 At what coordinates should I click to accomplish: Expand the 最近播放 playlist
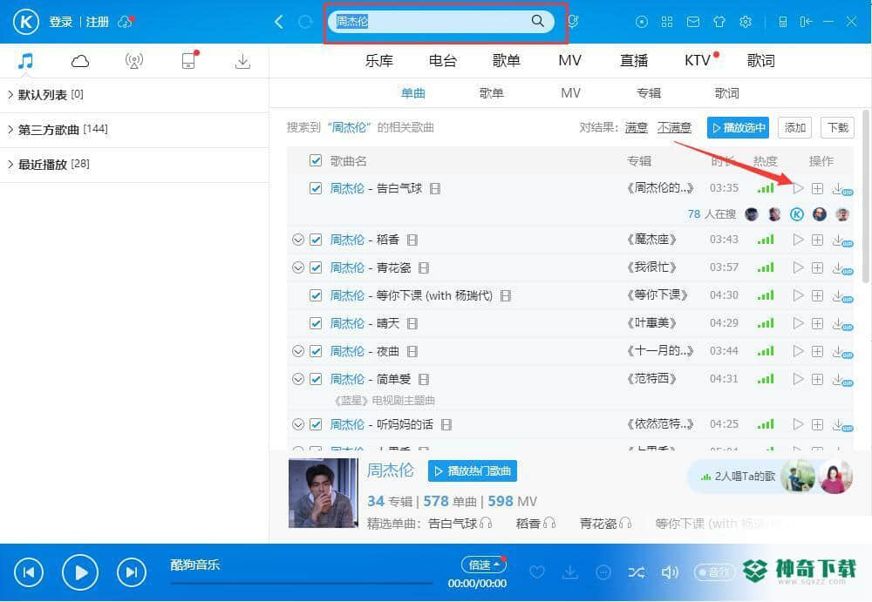pyautogui.click(x=10, y=164)
